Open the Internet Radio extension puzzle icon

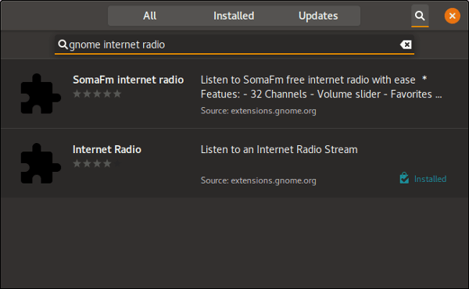pos(41,163)
